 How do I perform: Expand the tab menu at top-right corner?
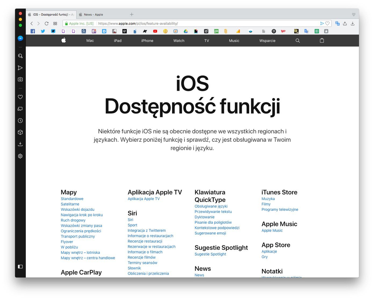[x=354, y=15]
